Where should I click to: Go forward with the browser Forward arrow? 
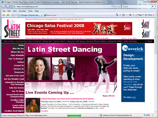[8, 7]
